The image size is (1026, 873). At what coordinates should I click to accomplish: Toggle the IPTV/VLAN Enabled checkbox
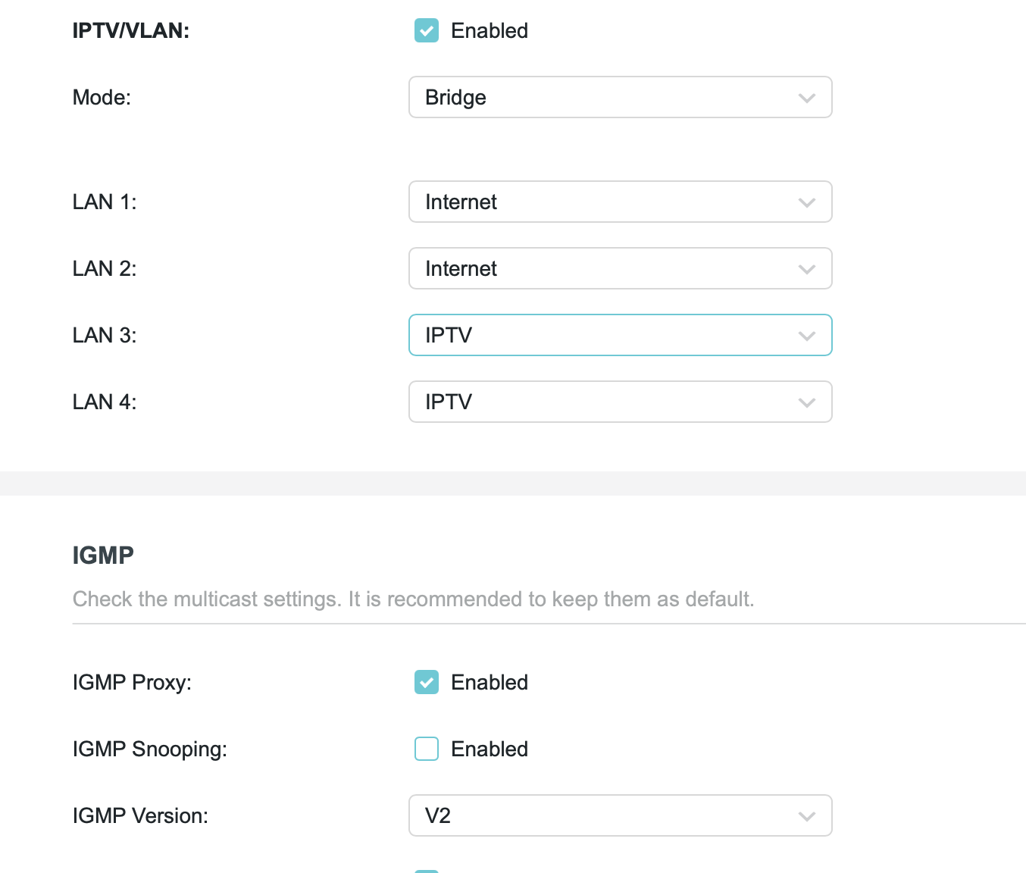427,31
